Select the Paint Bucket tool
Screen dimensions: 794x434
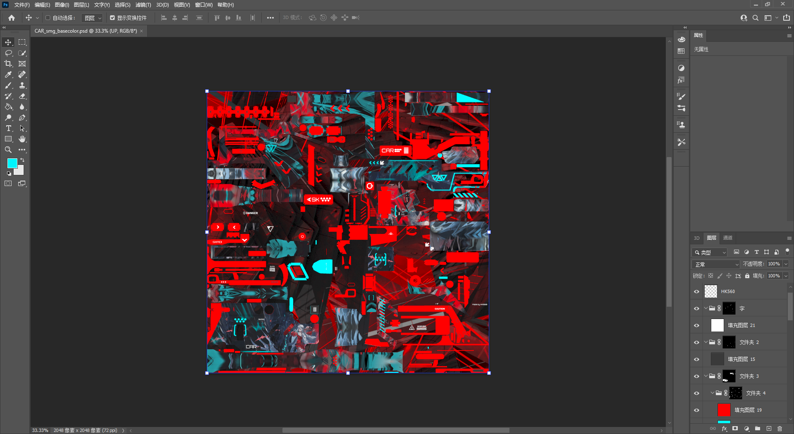(8, 107)
